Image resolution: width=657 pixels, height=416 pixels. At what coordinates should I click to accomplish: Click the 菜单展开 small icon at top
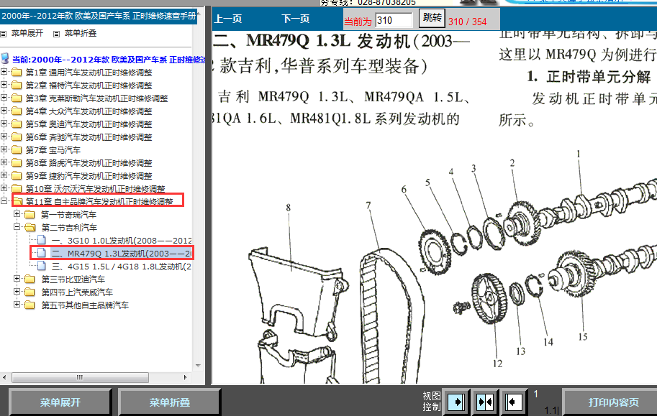tap(4, 34)
